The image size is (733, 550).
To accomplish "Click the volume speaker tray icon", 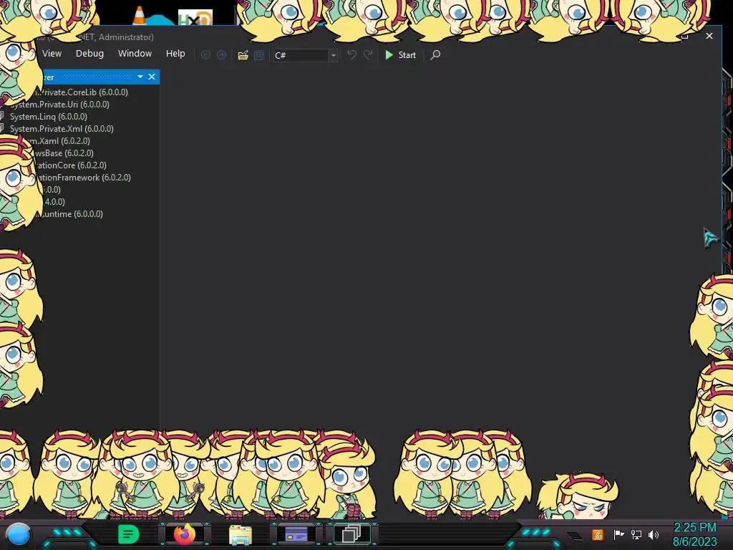I will (x=654, y=534).
